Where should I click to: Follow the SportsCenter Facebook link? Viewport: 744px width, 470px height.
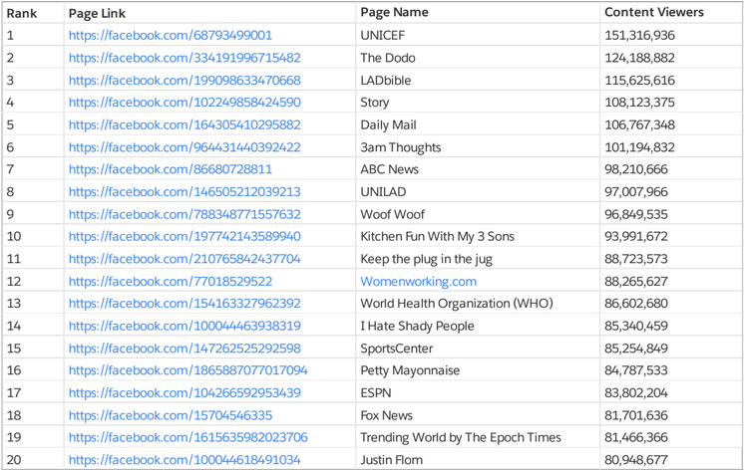[x=184, y=348]
